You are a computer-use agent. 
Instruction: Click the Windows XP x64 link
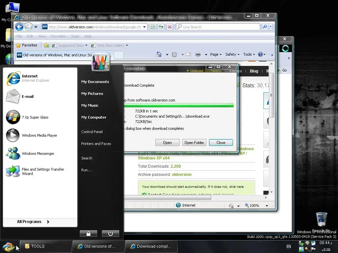(154, 158)
